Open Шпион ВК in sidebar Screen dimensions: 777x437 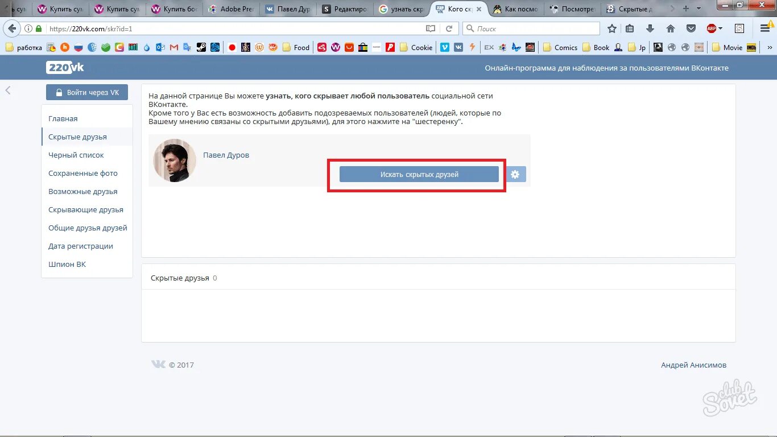click(x=87, y=264)
